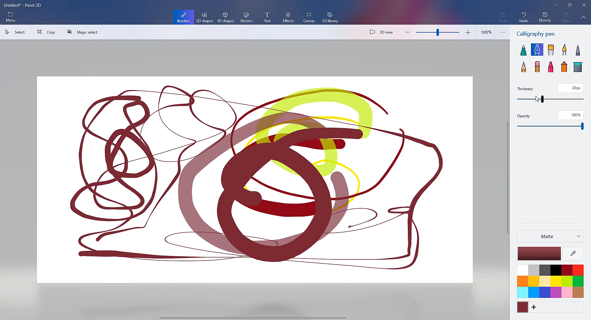Zoom out with the minus button
591x320 pixels.
407,32
